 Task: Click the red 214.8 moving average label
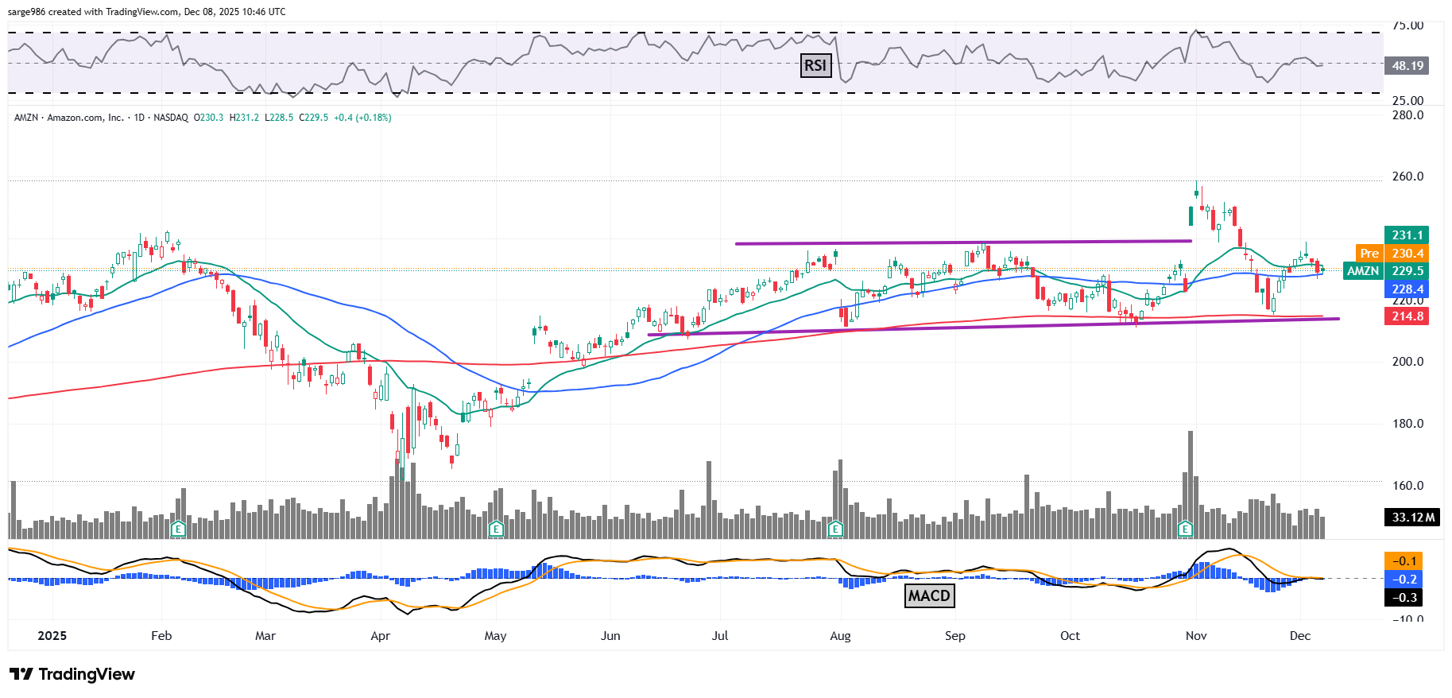tap(1407, 316)
